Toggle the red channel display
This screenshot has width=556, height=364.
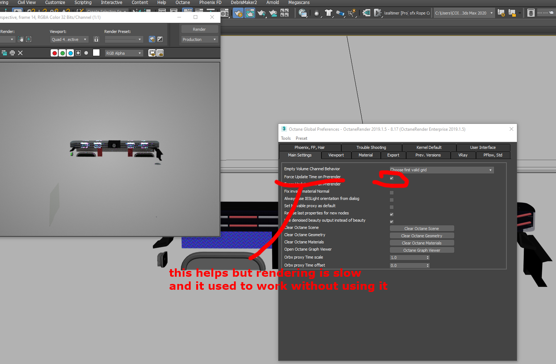pos(55,53)
